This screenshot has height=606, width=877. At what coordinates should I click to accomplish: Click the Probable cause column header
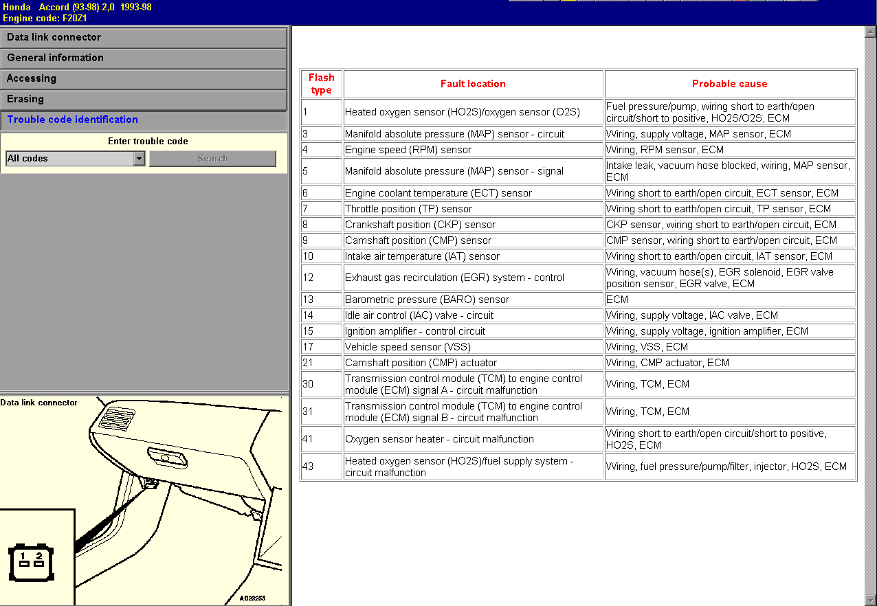pyautogui.click(x=730, y=84)
